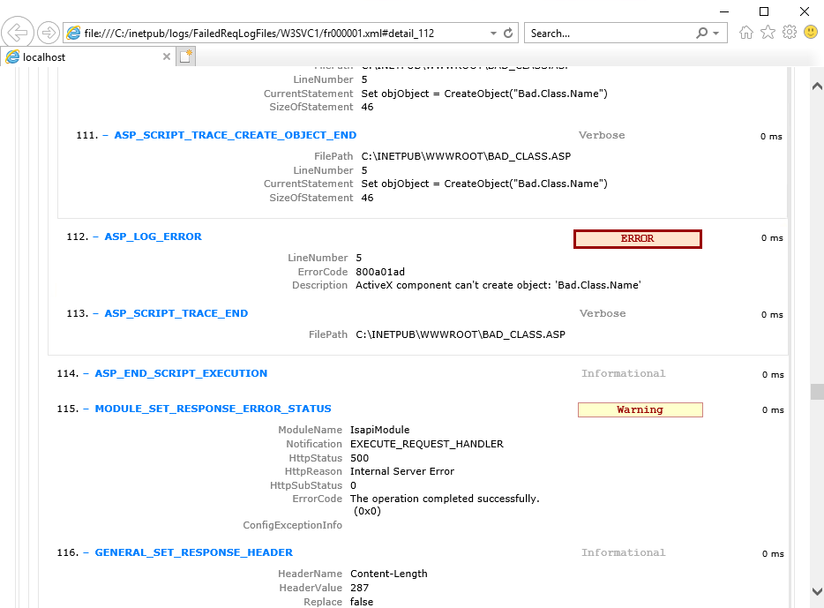Viewport: 824px width, 608px height.
Task: Open the search provider dropdown arrow
Action: coord(715,34)
